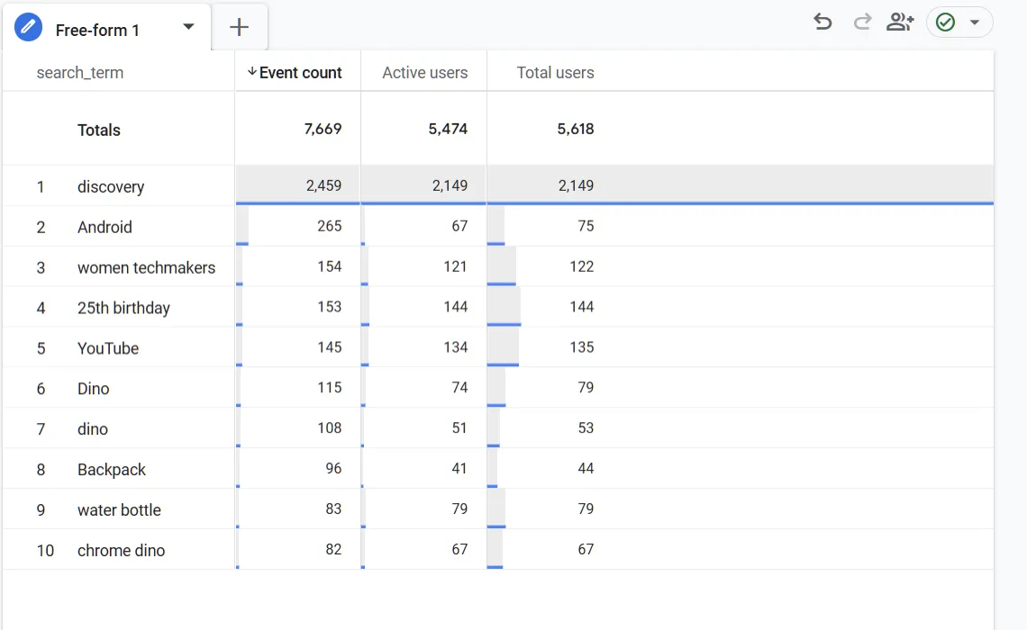1027x630 pixels.
Task: Select the Free-form 1 tab
Action: click(x=97, y=30)
